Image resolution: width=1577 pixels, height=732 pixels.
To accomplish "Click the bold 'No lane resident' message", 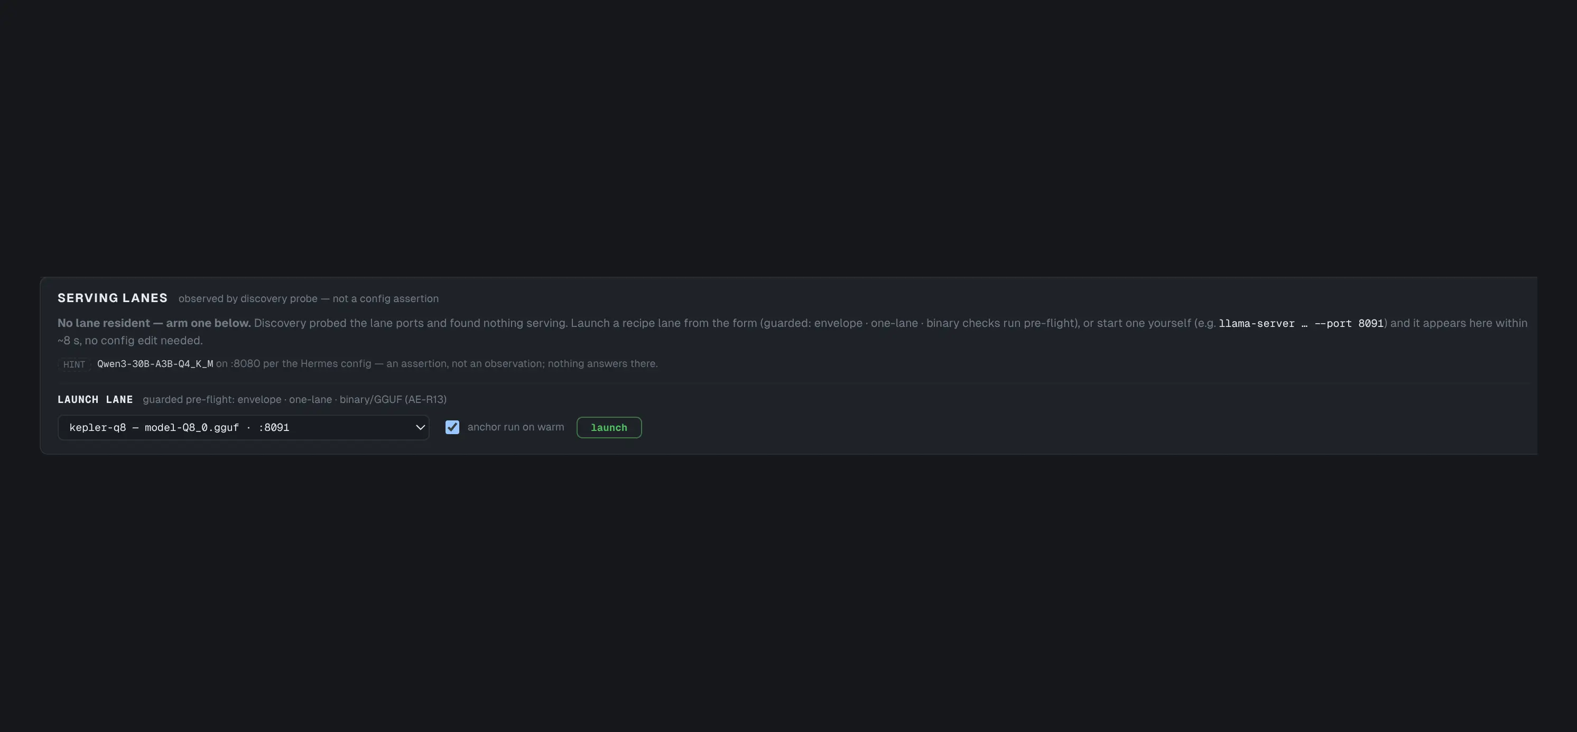I will click(154, 323).
